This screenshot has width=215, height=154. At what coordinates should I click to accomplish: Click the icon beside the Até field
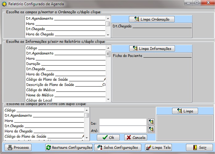(151, 129)
